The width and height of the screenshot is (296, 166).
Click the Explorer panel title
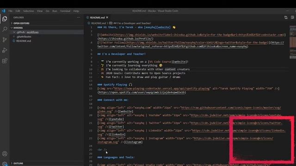pos(18,18)
